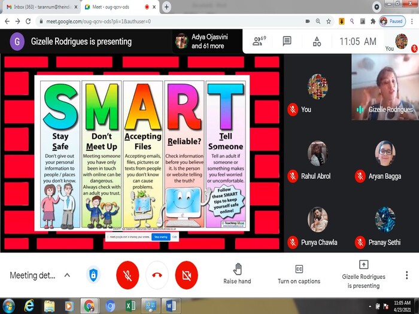Click the Paused profile button

[392, 22]
